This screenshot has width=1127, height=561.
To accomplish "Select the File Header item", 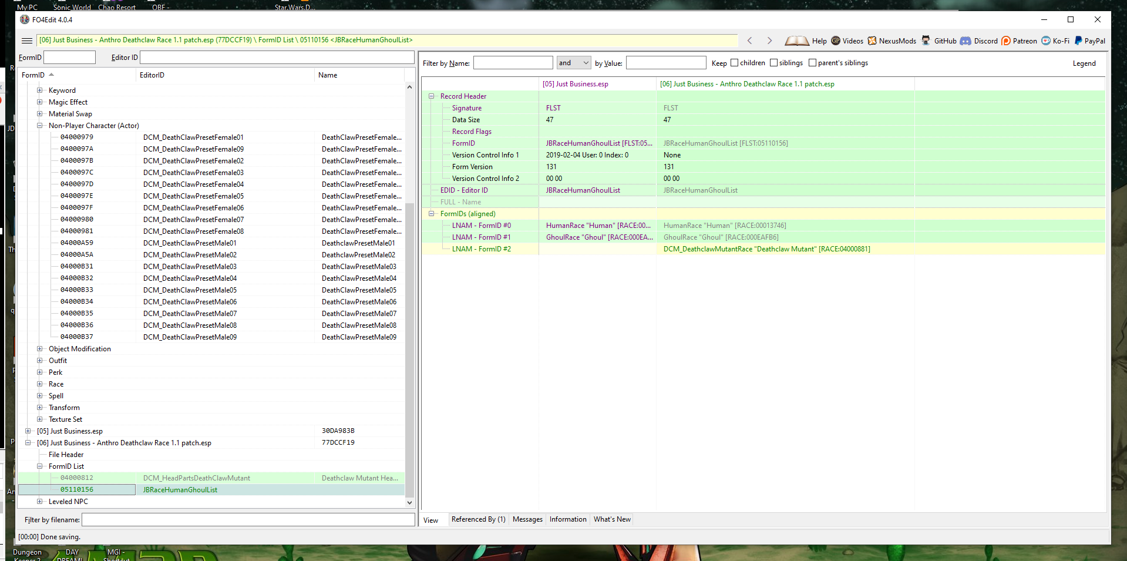I will (x=66, y=455).
